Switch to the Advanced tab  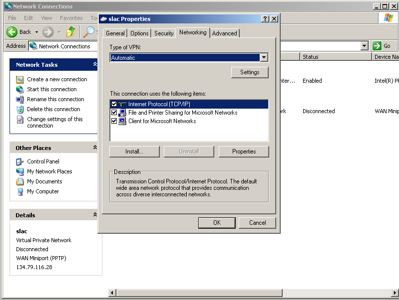pyautogui.click(x=224, y=33)
